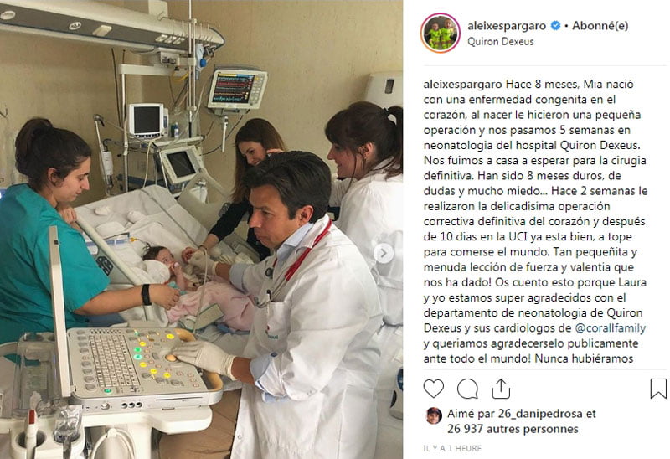The image size is (670, 459).
Task: Click the blue verified badge
Action: (555, 26)
